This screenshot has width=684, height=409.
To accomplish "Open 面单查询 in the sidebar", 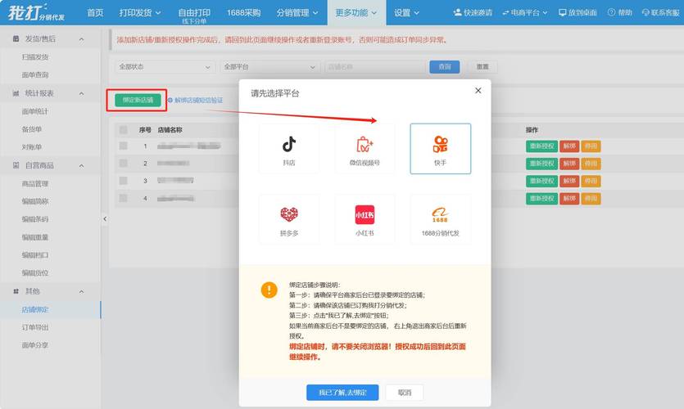I will click(x=35, y=75).
